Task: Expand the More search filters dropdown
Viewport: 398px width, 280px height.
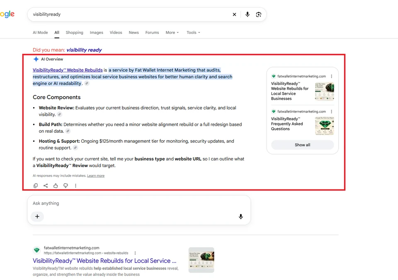Action: pyautogui.click(x=172, y=33)
